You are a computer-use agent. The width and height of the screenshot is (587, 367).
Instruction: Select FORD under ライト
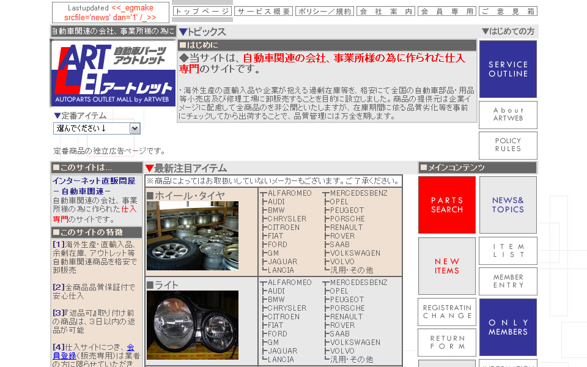click(x=278, y=335)
